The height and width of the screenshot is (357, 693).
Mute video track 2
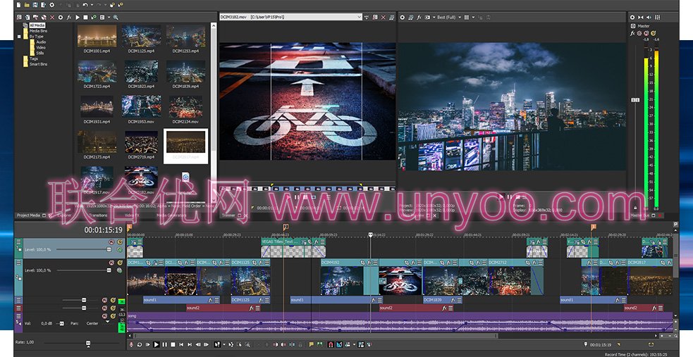pos(111,263)
